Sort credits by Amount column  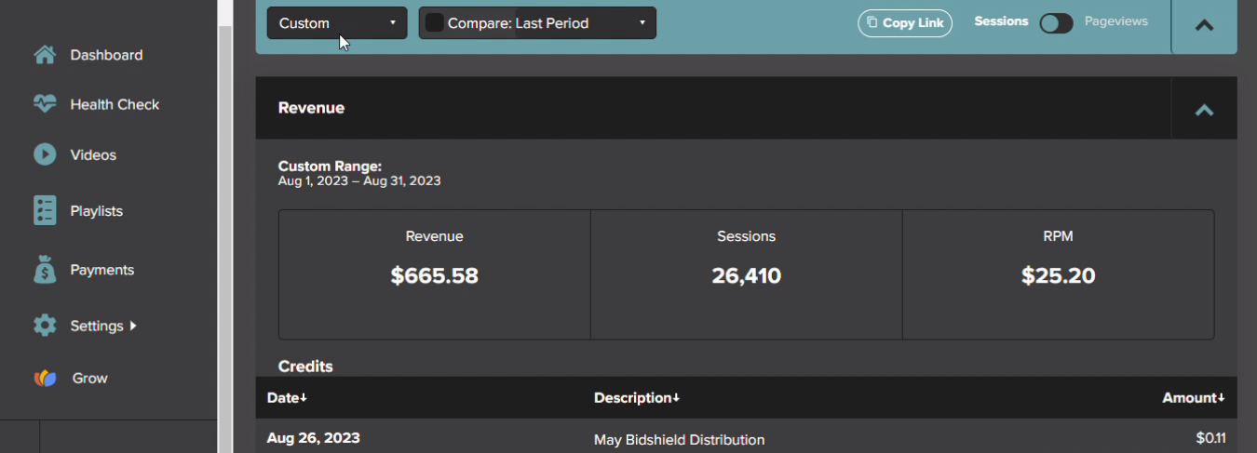(1194, 397)
